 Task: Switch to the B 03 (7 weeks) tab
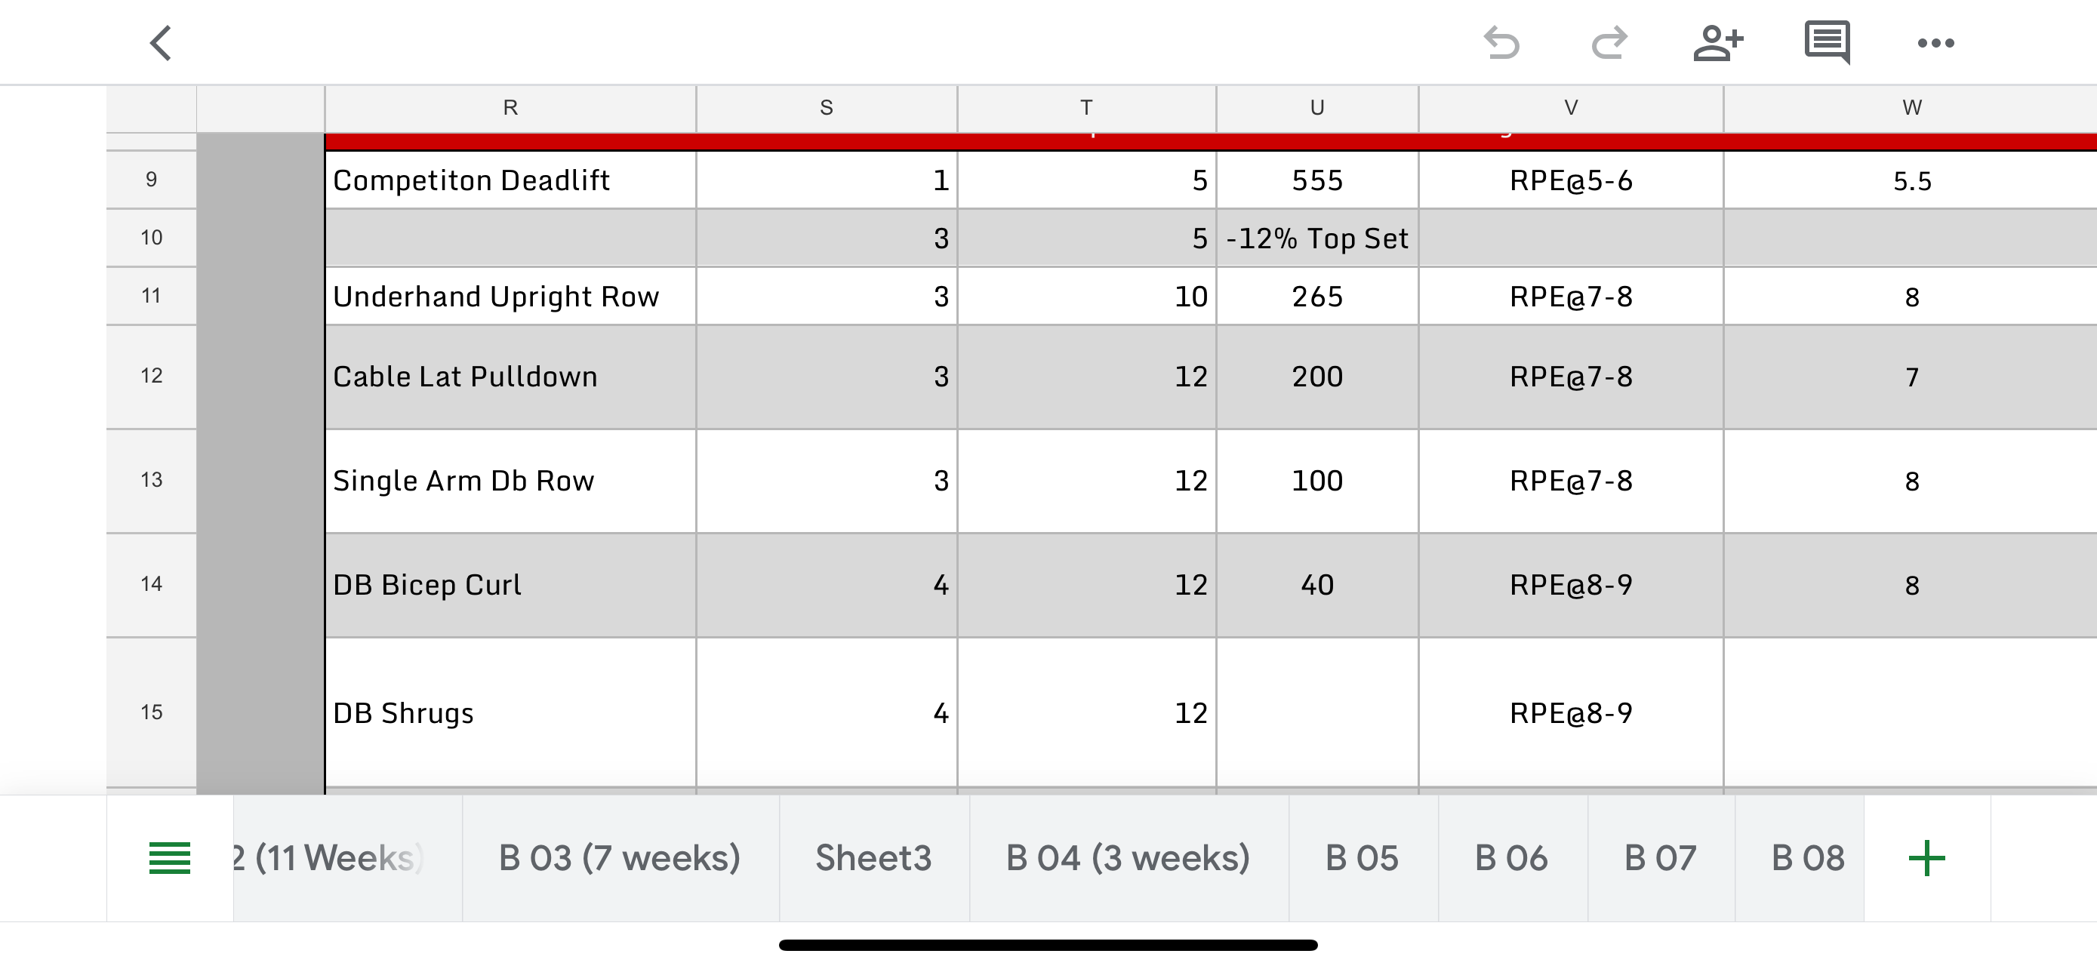pos(620,858)
